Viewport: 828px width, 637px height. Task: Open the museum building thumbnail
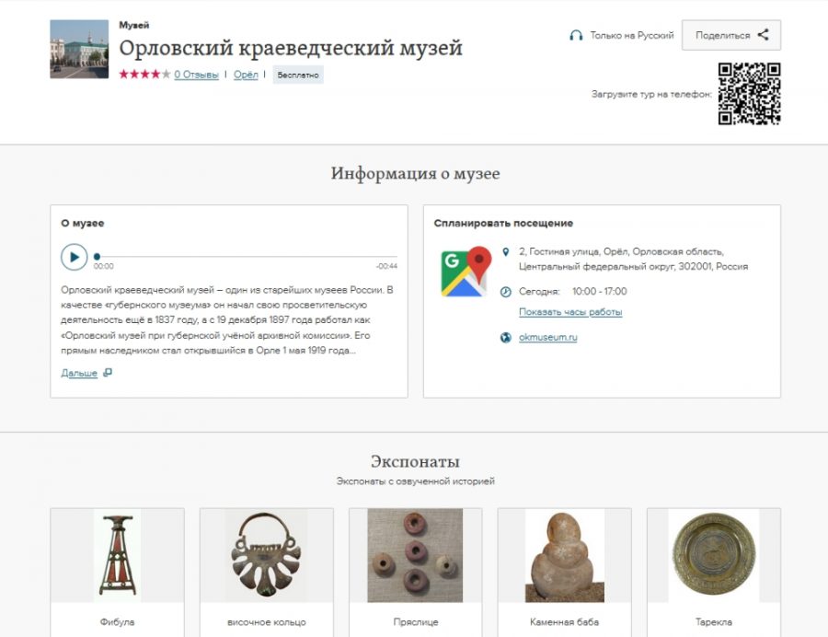[x=79, y=49]
